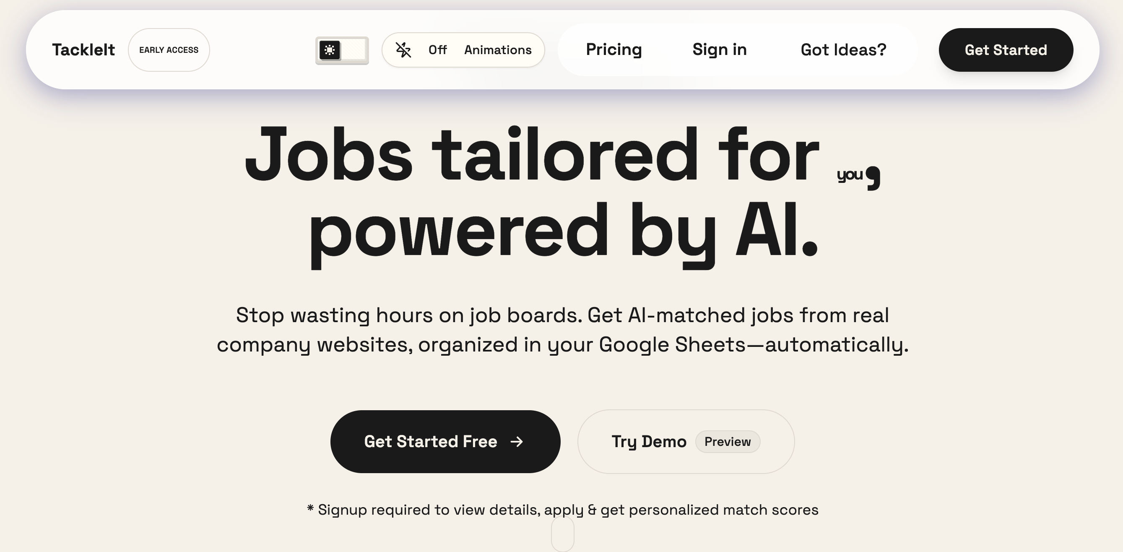Click the crossed-out sparkle animations icon
Image resolution: width=1123 pixels, height=552 pixels.
click(403, 50)
